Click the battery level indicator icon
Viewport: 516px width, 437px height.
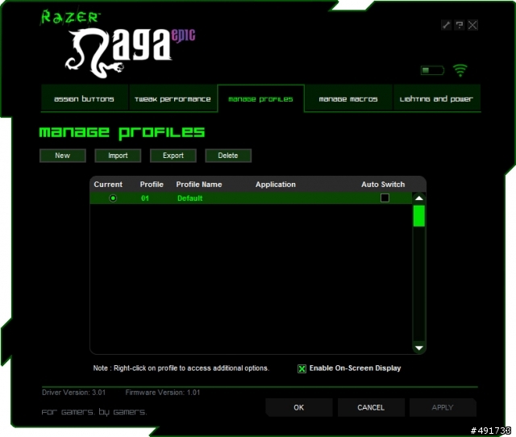[432, 70]
